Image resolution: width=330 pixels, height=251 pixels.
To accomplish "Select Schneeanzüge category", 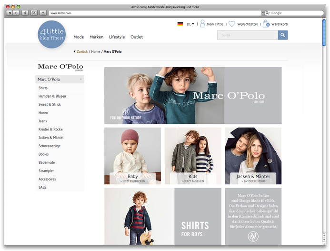I will (x=60, y=146).
